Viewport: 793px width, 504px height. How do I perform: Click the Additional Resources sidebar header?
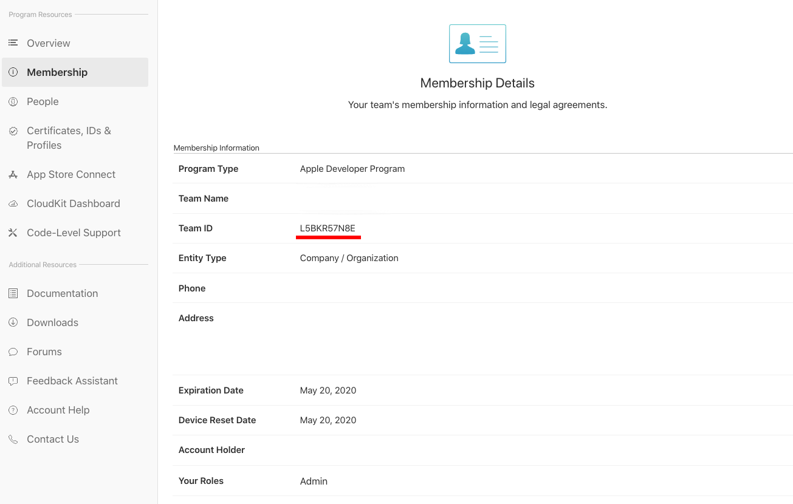coord(43,265)
